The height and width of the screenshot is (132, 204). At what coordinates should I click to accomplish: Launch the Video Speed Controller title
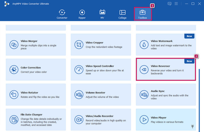pos(100,66)
